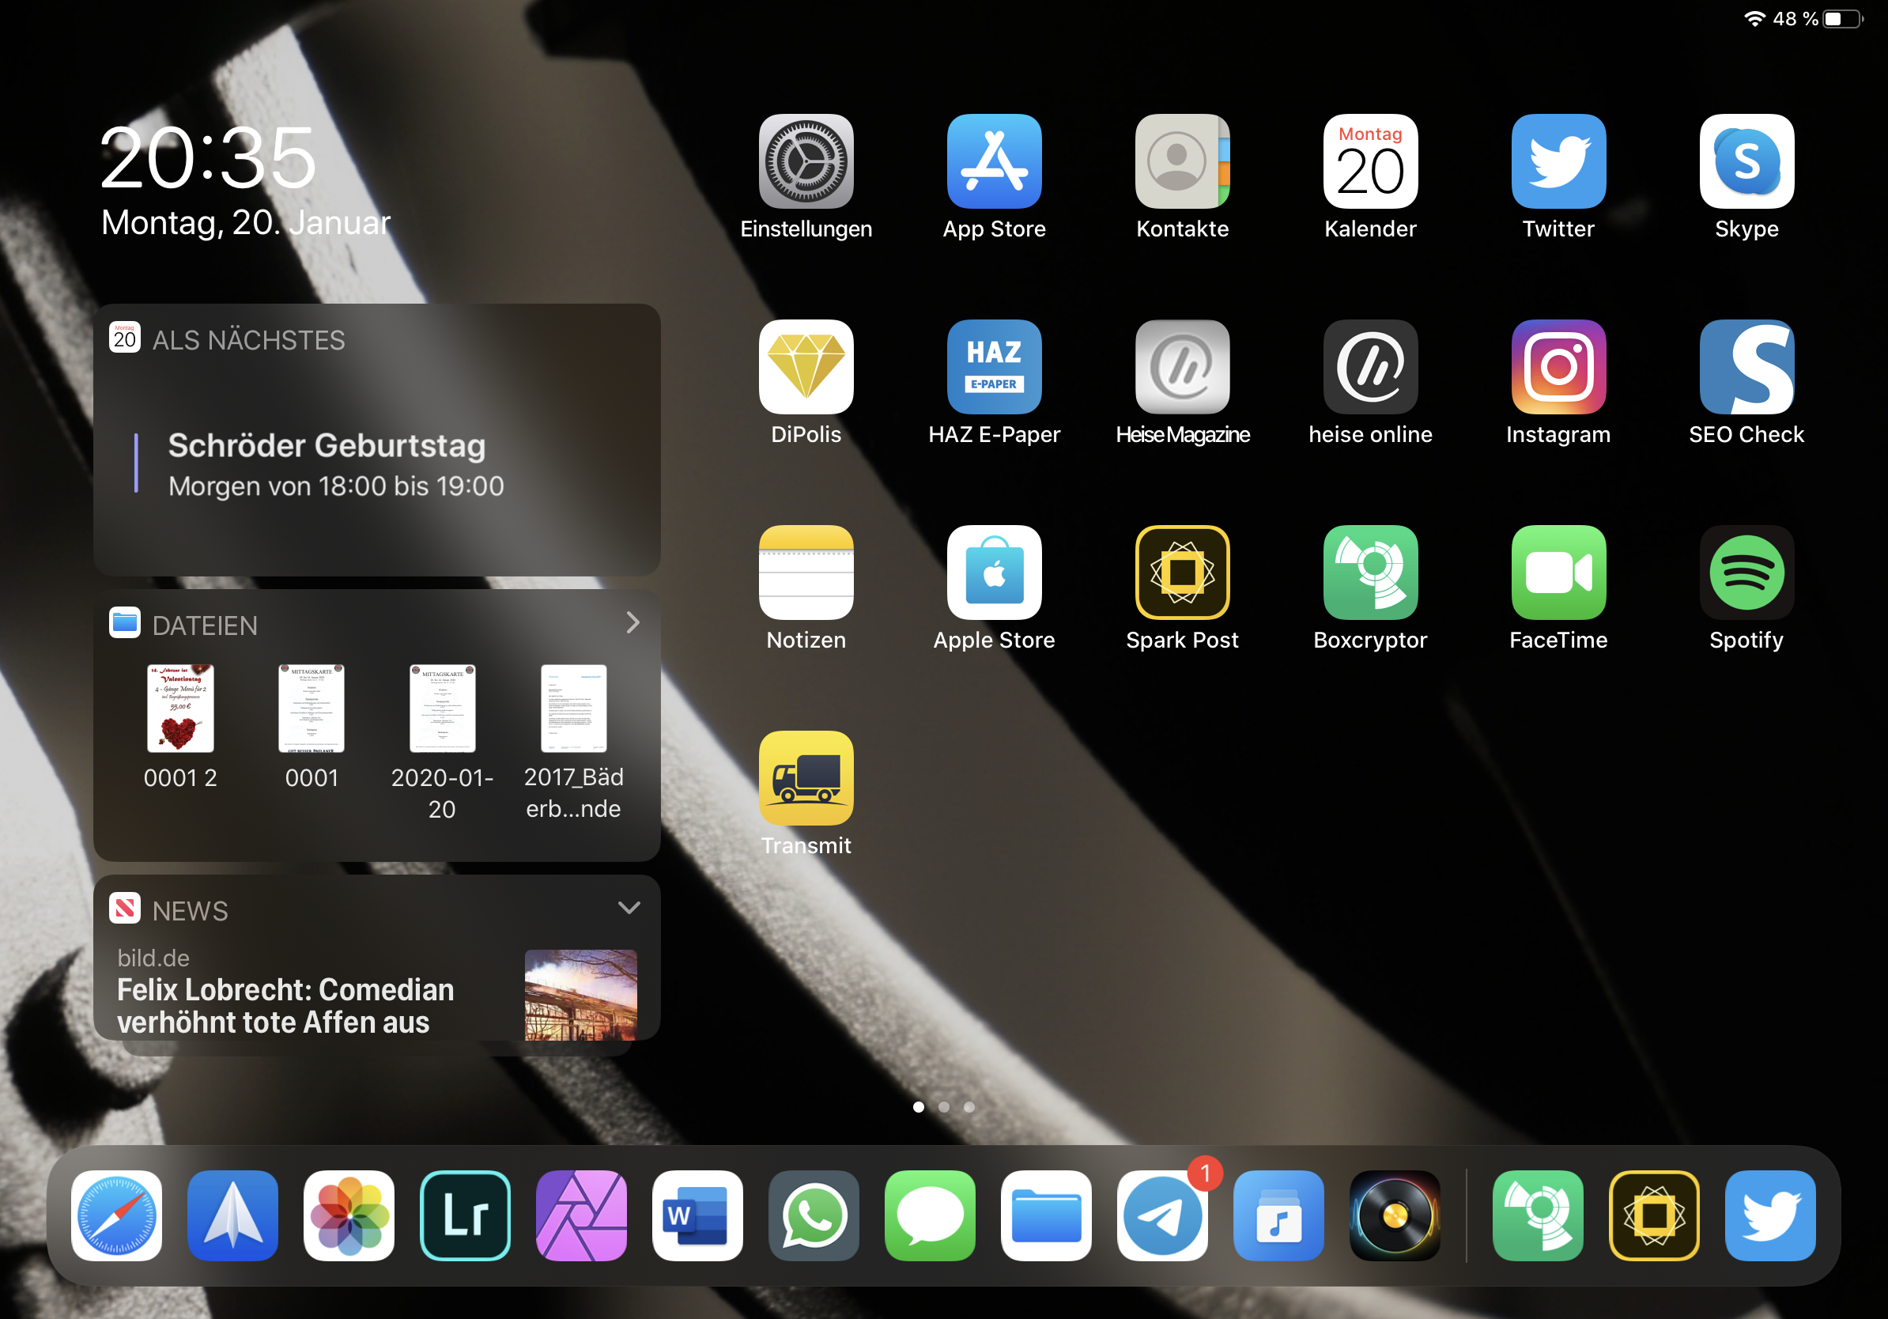Open the music files app in dock

click(x=1278, y=1215)
